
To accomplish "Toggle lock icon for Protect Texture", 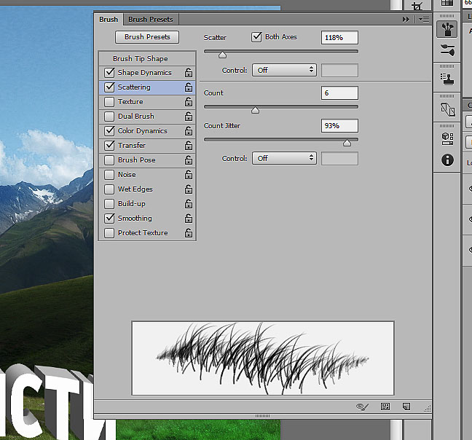I will coord(189,232).
